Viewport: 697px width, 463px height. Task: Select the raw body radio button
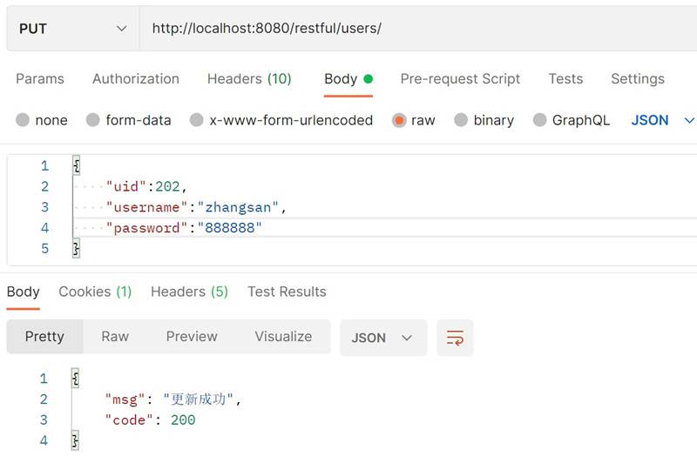(x=399, y=120)
